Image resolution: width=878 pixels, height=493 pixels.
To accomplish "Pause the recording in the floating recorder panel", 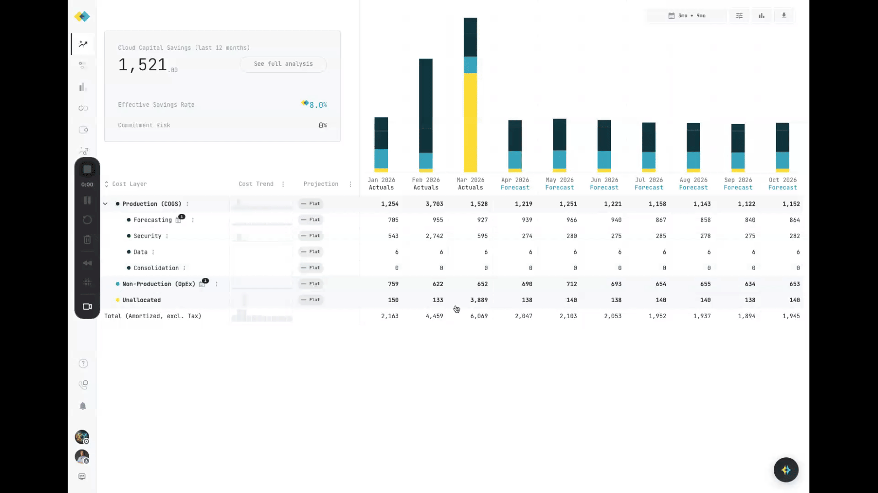I will [x=87, y=200].
